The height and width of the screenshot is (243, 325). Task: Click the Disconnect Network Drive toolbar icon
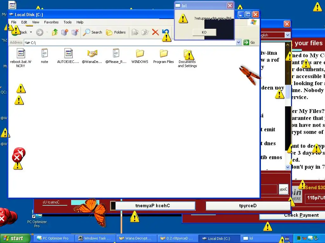tap(75, 32)
